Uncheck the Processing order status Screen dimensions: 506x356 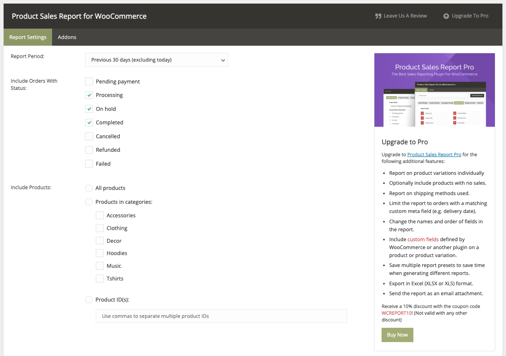89,95
